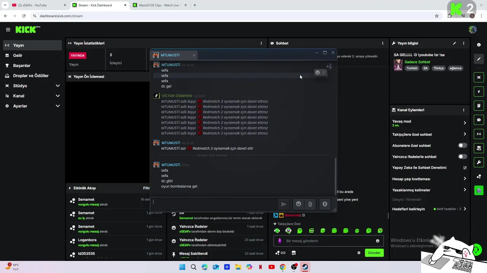Open Sohbet panel three-dot menu
The image size is (487, 273).
[383, 43]
